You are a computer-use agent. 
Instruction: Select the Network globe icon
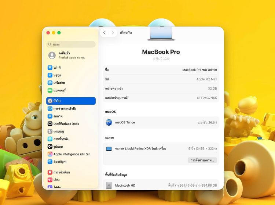[x=50, y=83]
